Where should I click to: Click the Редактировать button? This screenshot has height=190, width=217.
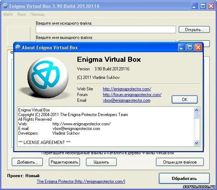pos(64,162)
